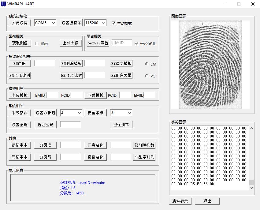Select the PC radio button
This screenshot has height=210, width=260.
point(147,76)
